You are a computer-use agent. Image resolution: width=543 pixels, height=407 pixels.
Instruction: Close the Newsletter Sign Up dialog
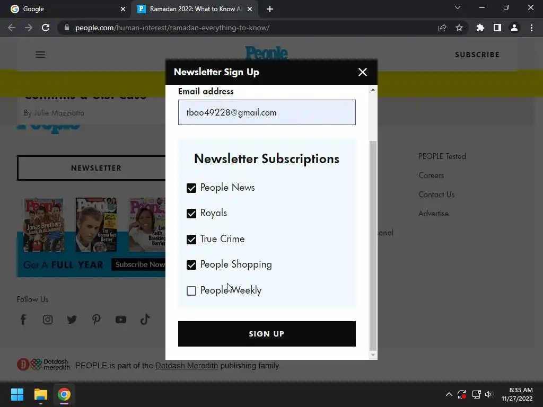pos(362,72)
